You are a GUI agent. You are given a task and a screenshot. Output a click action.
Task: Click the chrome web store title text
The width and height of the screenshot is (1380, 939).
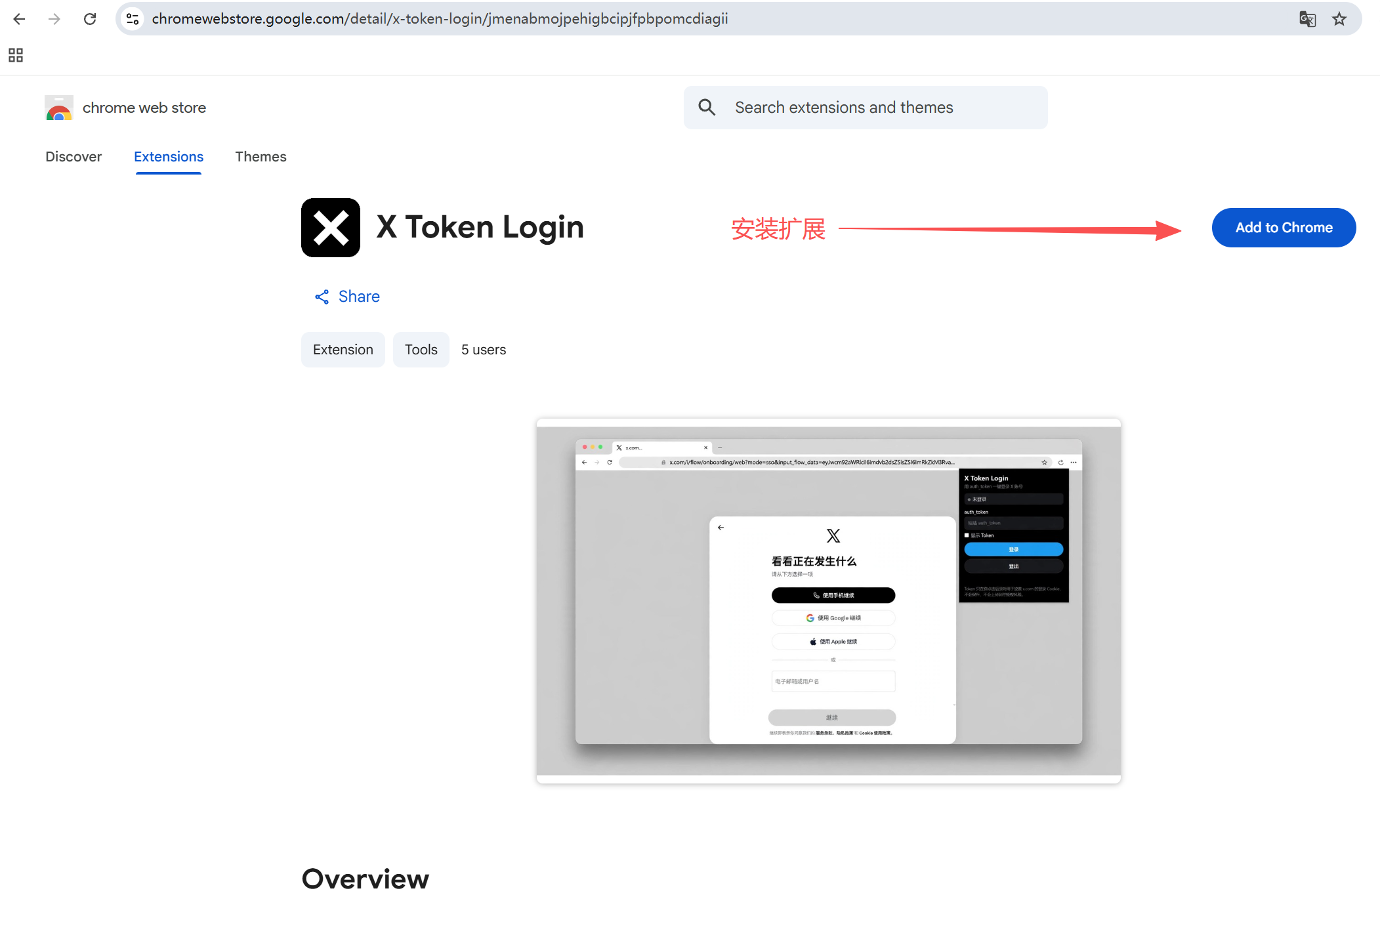click(x=144, y=108)
